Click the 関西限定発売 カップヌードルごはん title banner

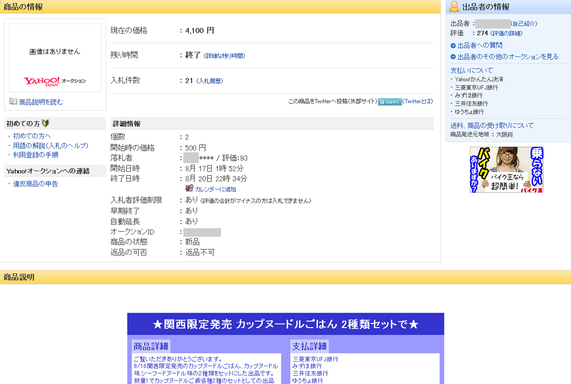(x=285, y=324)
